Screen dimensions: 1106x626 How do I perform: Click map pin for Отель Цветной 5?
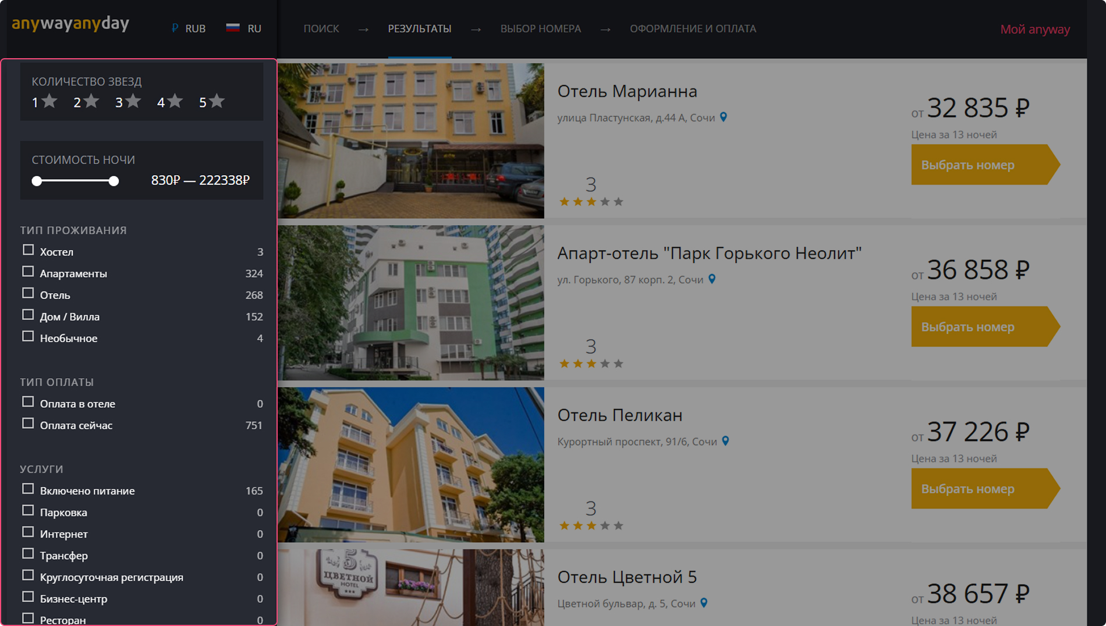coord(704,603)
